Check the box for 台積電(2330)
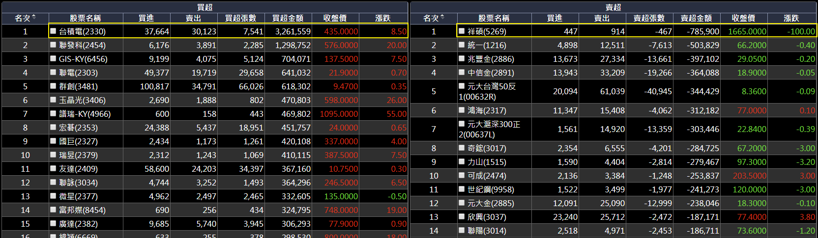 click(53, 31)
